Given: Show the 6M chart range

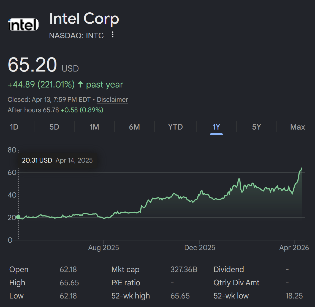Looking at the screenshot, I should click(x=134, y=127).
